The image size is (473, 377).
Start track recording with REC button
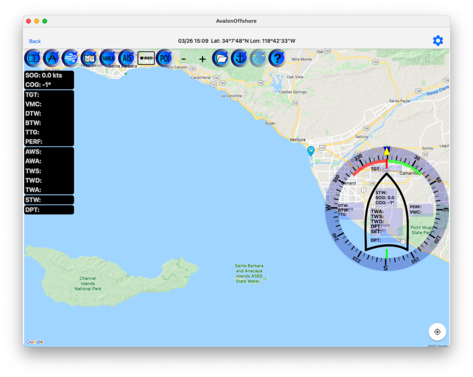146,58
